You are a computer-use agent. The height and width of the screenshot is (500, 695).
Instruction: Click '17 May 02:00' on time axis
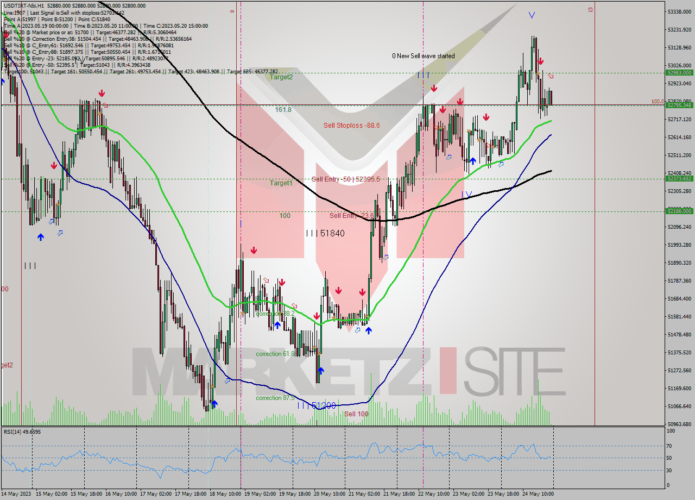pyautogui.click(x=155, y=493)
